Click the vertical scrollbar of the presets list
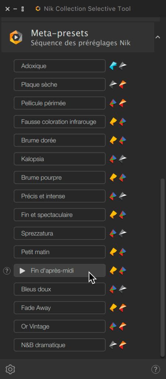 (162, 267)
